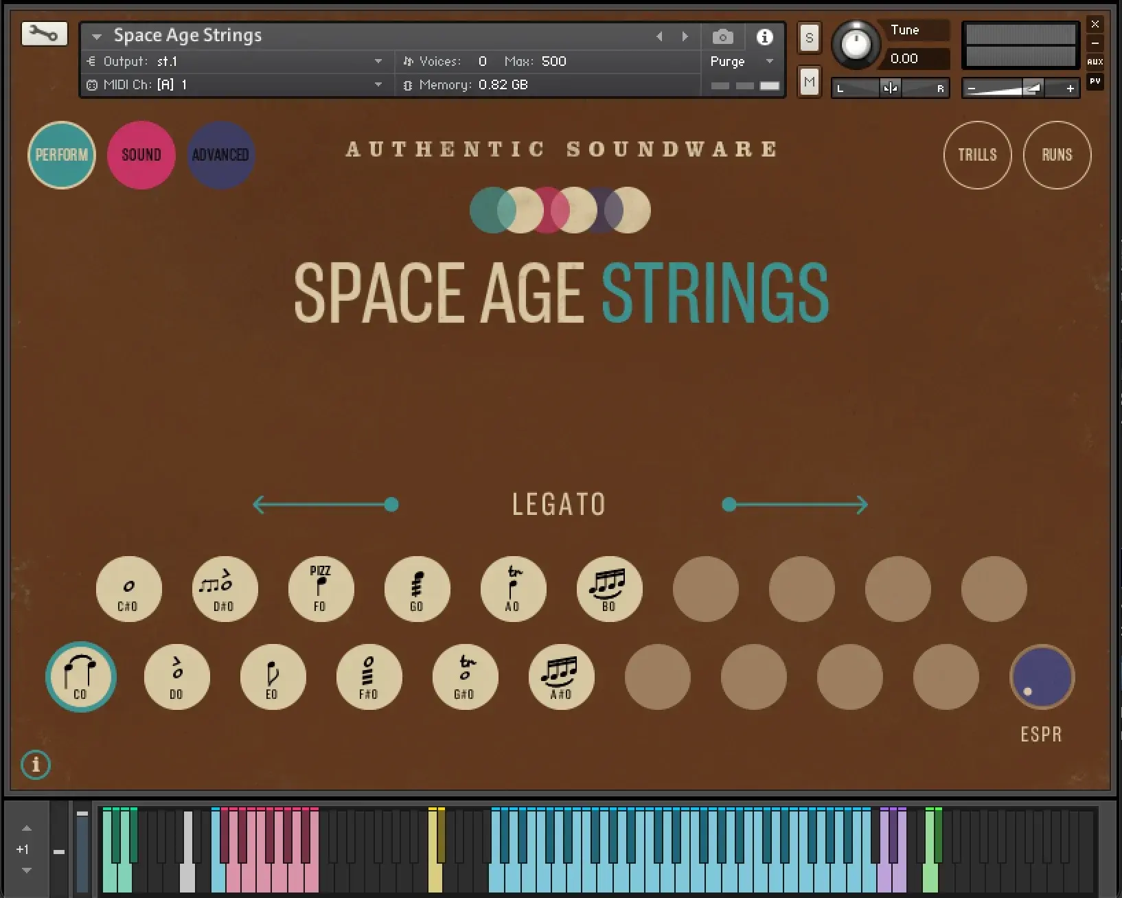This screenshot has width=1122, height=898.
Task: Shift keyboard octave up arrow
Action: click(x=27, y=829)
